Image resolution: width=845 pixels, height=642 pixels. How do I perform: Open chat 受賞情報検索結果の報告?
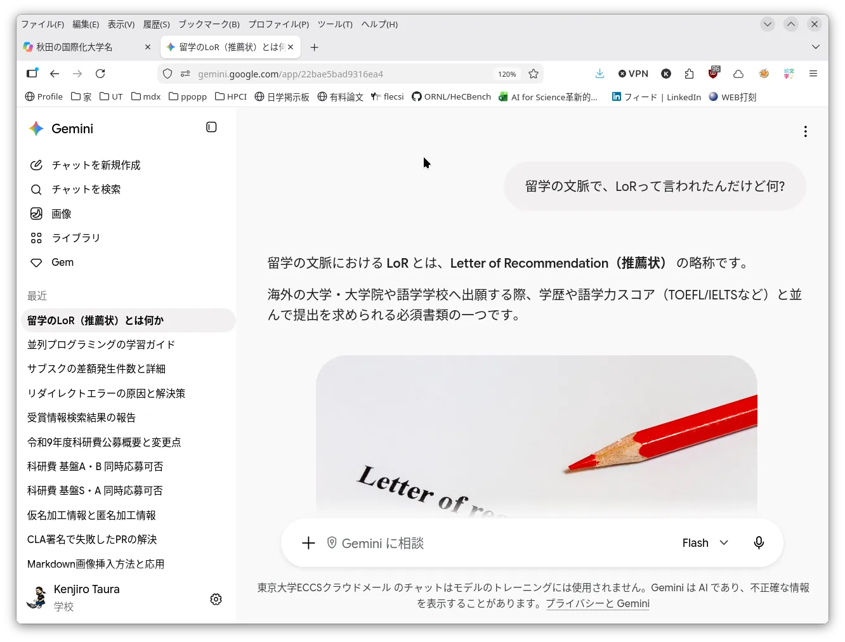[x=129, y=417]
